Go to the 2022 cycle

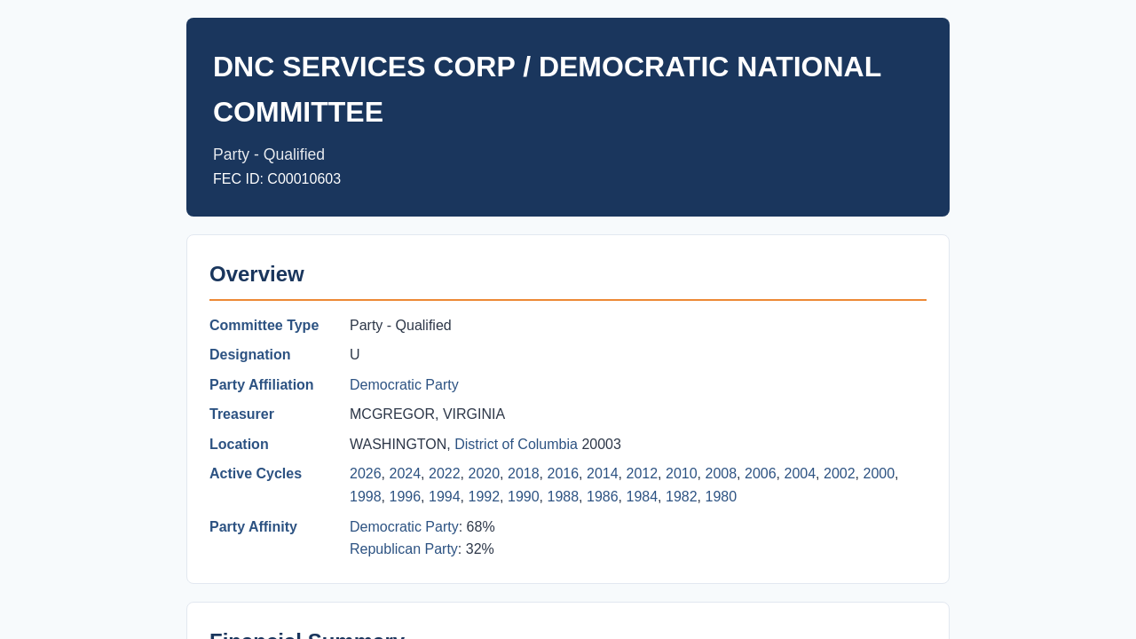point(445,474)
